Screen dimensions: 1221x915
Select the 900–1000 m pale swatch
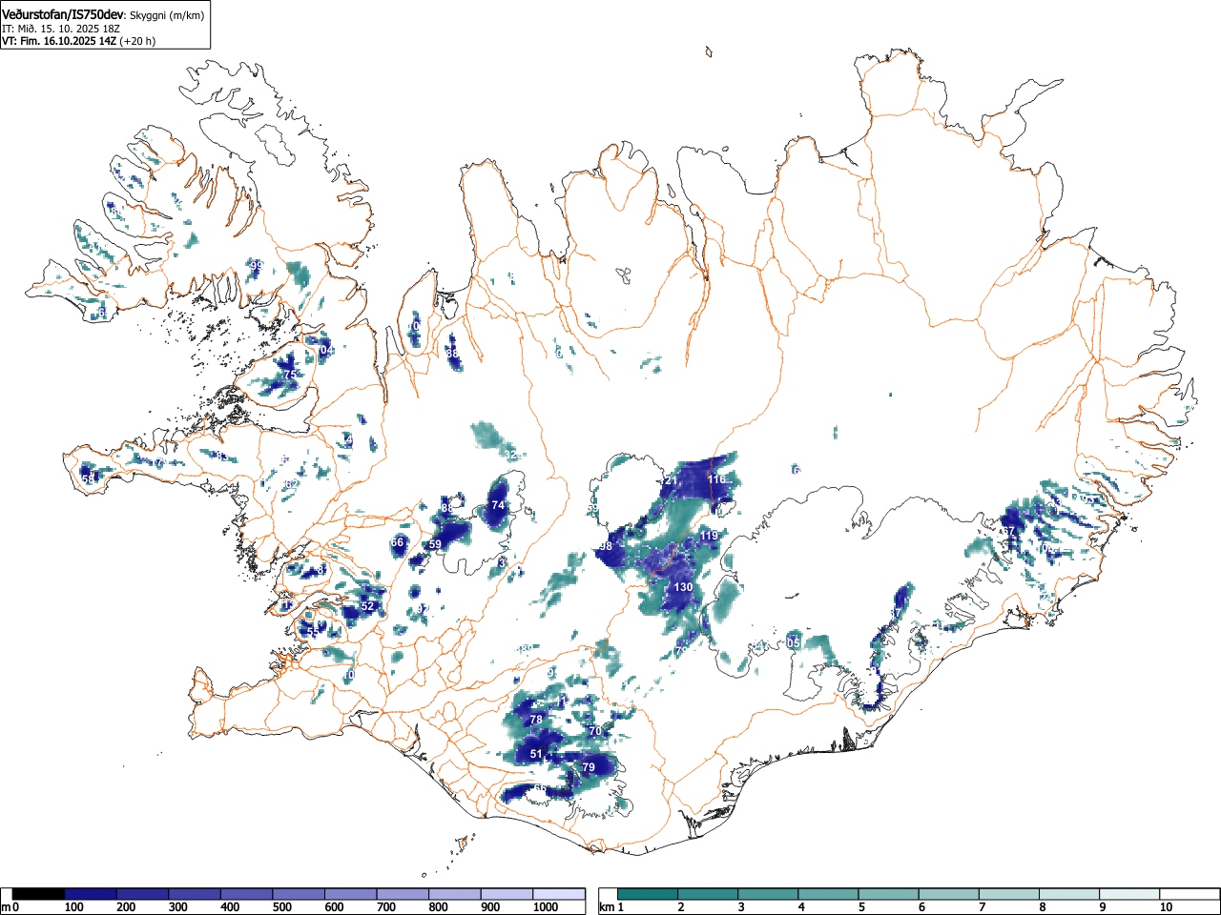click(507, 894)
